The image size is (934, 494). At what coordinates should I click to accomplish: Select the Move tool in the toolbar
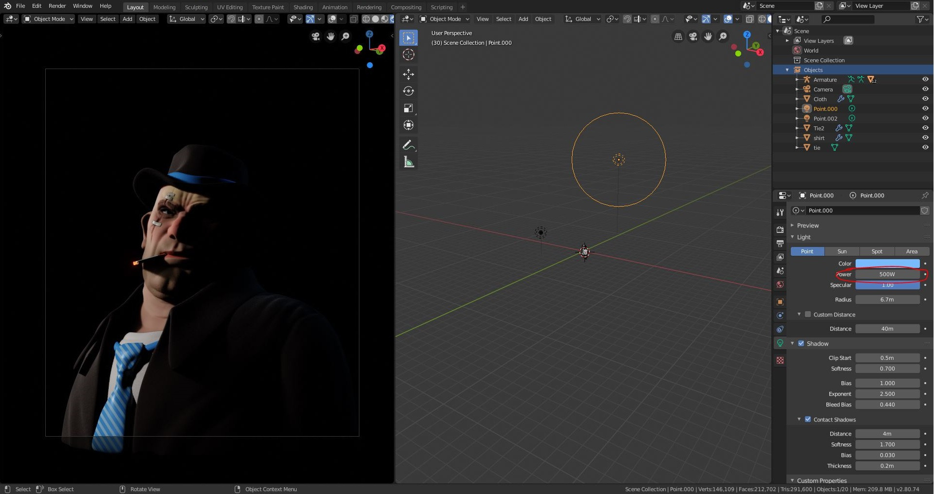pos(408,74)
